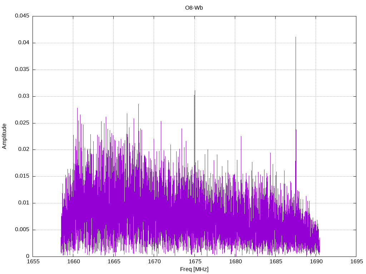366x274 pixels.
Task: Click the 0.045 amplitude tick label
Action: coord(22,16)
